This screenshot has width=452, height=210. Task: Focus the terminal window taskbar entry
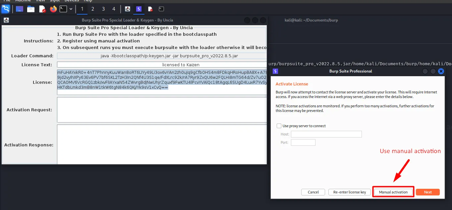(161, 9)
